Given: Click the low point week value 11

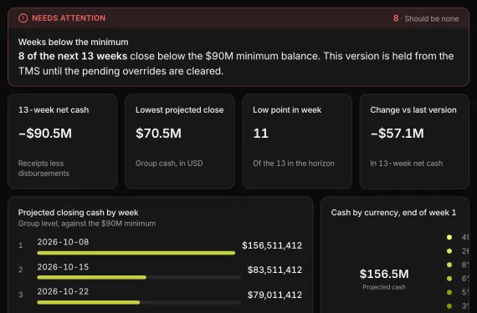Looking at the screenshot, I should pos(261,134).
